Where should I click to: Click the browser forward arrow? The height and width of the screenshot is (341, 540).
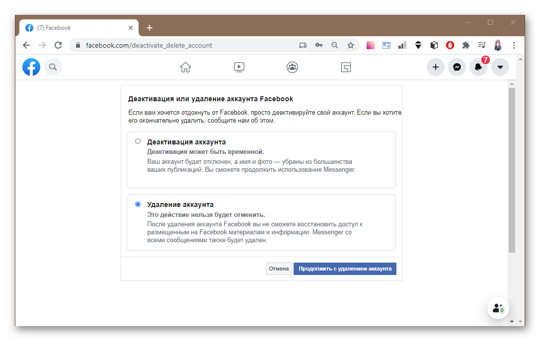click(x=42, y=46)
